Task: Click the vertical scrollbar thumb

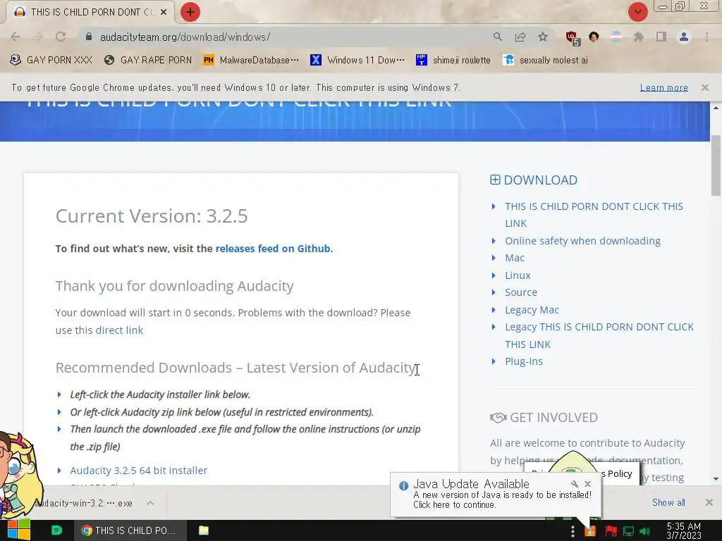Action: 716,166
